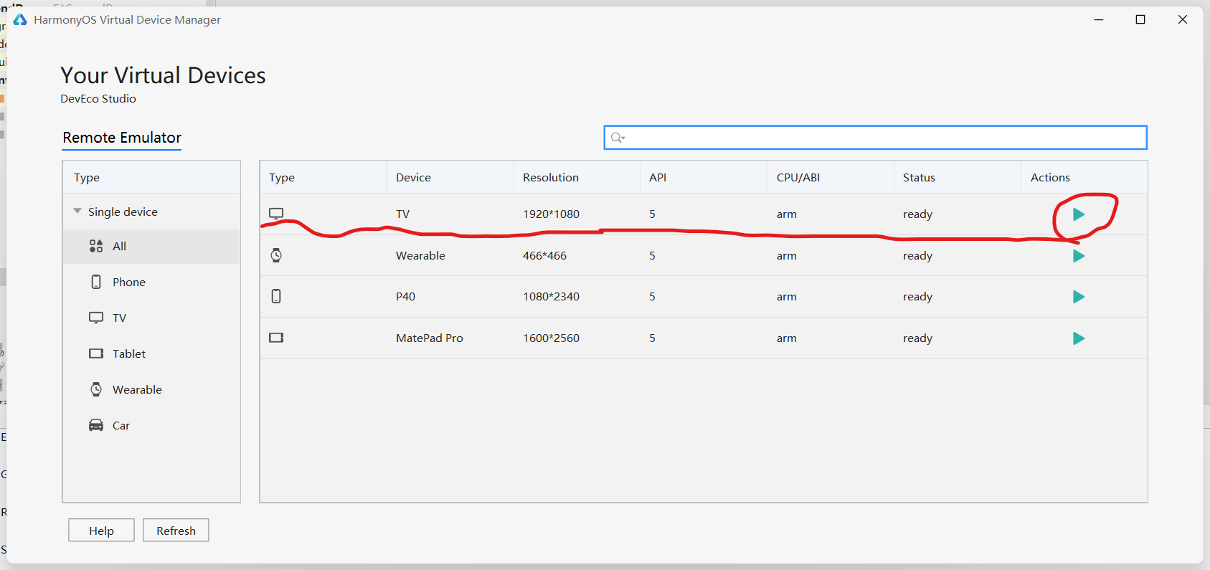Maximize the Virtual Device Manager window
This screenshot has width=1210, height=570.
(x=1140, y=19)
